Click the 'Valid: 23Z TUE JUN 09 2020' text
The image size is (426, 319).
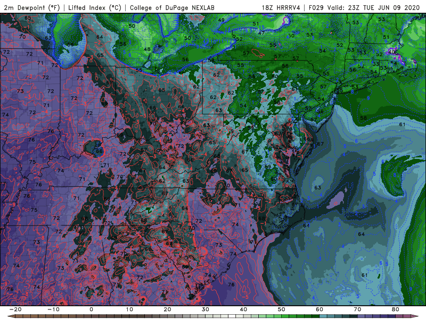373,7
